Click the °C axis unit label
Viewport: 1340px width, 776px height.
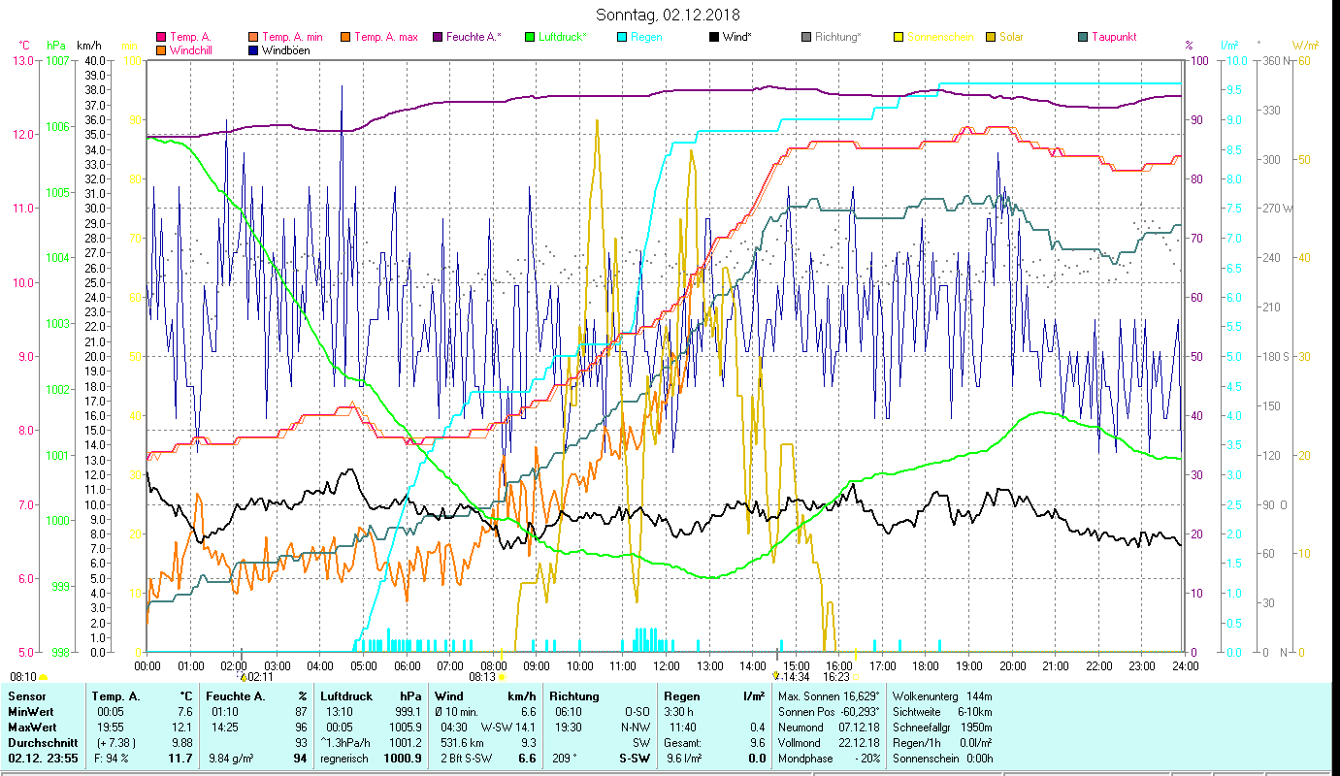(24, 45)
